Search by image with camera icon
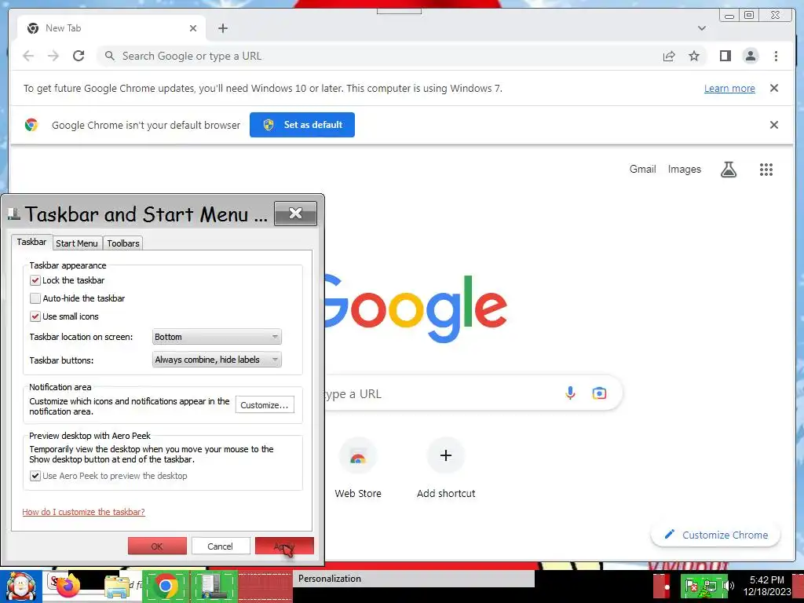804x603 pixels. pyautogui.click(x=599, y=393)
